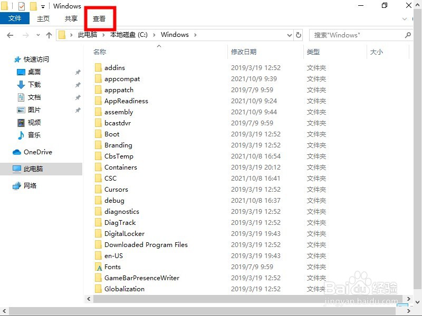Viewport: 422px width, 316px height.
Task: Expand chevron after 此电脑 breadcrumb
Action: 103,35
